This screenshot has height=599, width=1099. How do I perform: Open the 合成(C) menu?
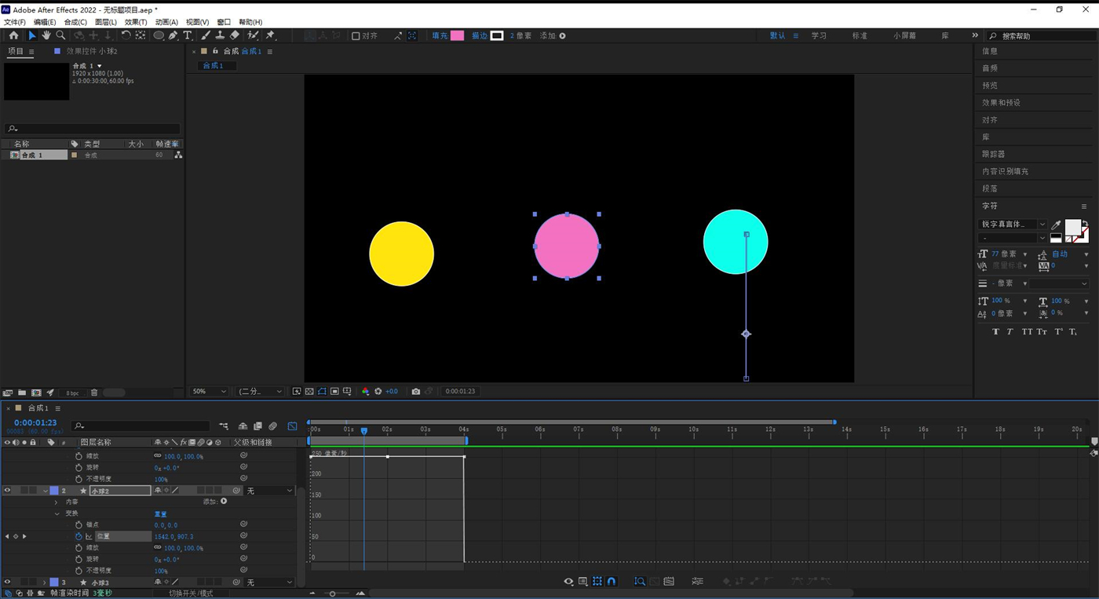[75, 22]
